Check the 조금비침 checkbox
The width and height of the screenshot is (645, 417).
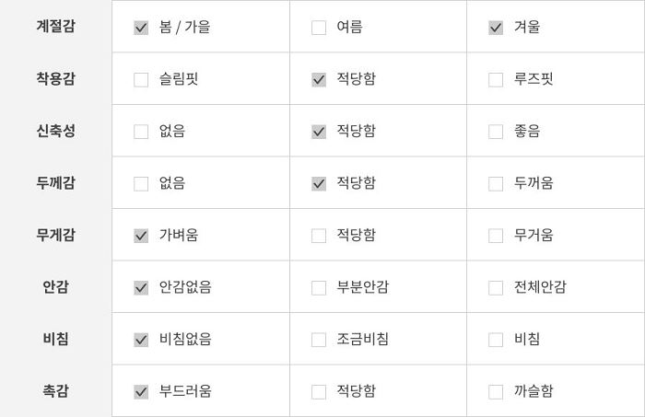[x=319, y=340]
